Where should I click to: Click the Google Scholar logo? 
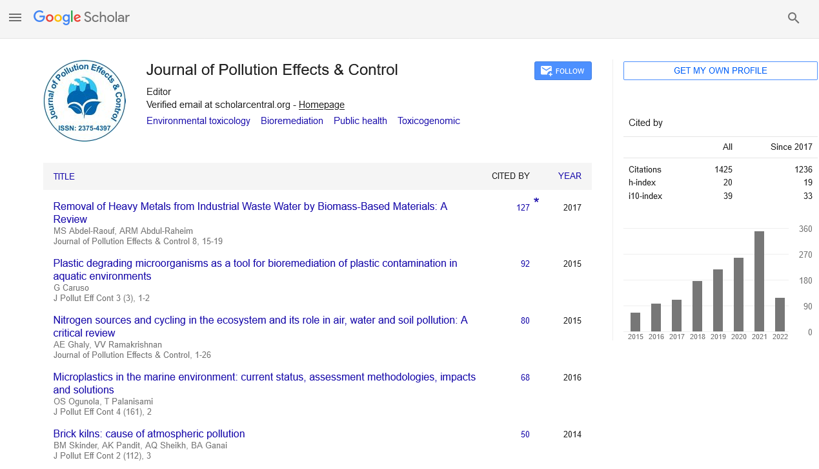(x=81, y=18)
